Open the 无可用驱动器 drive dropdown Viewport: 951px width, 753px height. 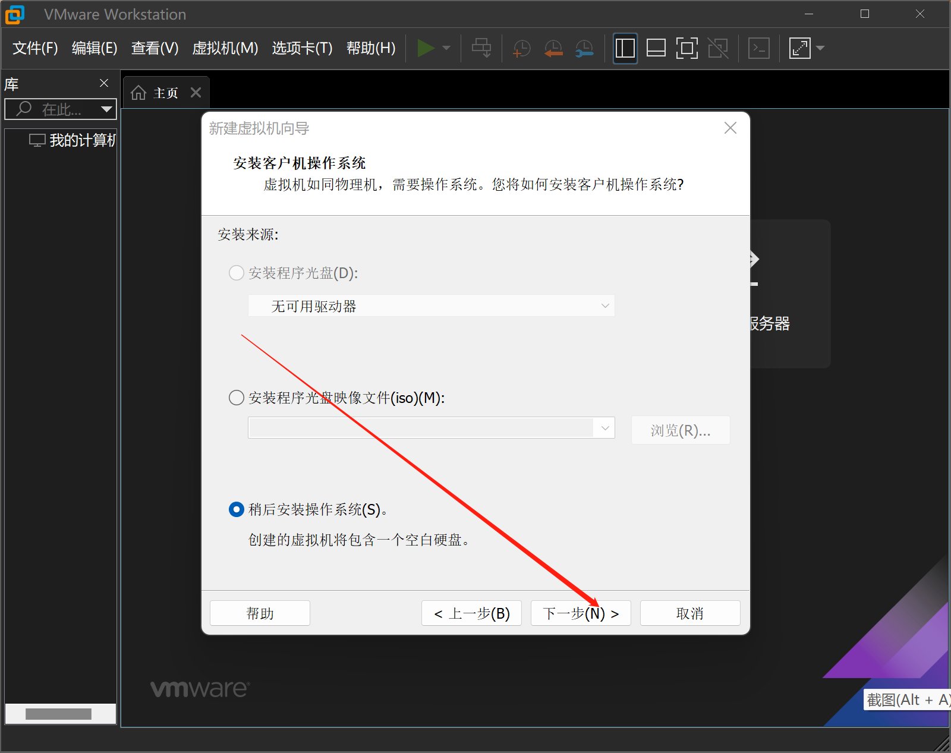click(x=431, y=306)
